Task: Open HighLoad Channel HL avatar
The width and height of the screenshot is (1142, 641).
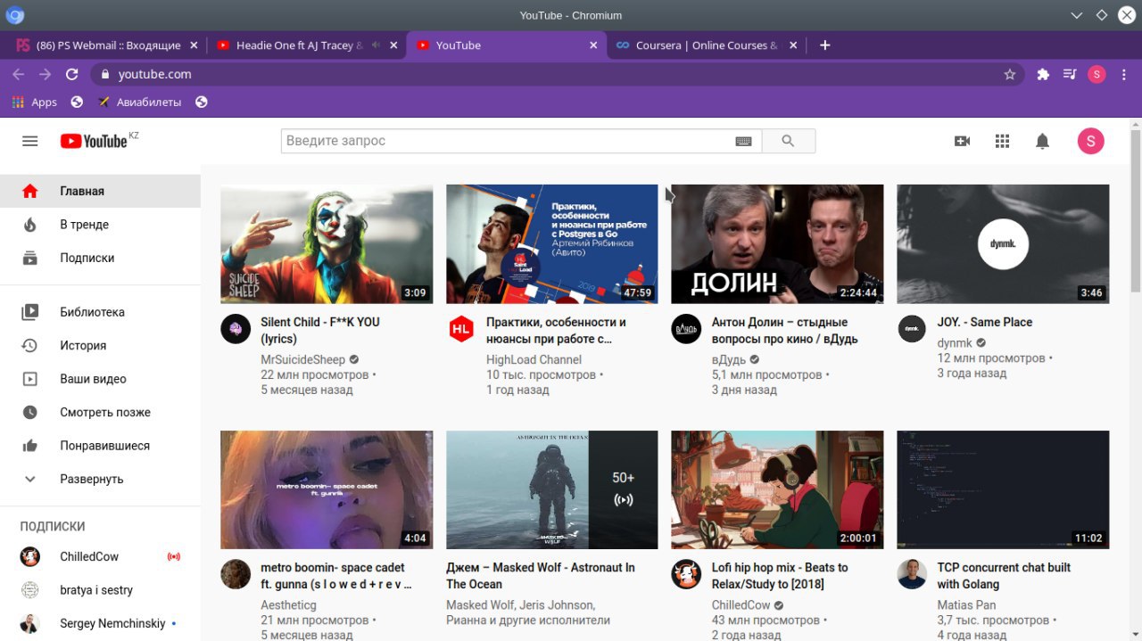Action: (x=461, y=329)
